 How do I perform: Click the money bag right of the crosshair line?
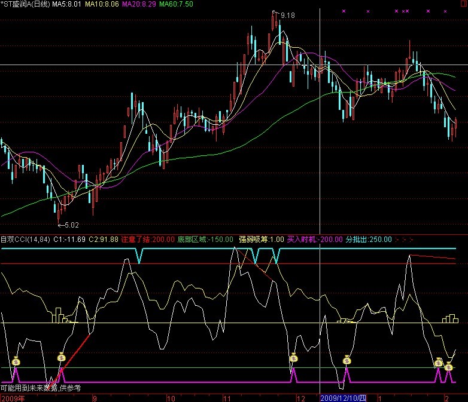coord(347,360)
